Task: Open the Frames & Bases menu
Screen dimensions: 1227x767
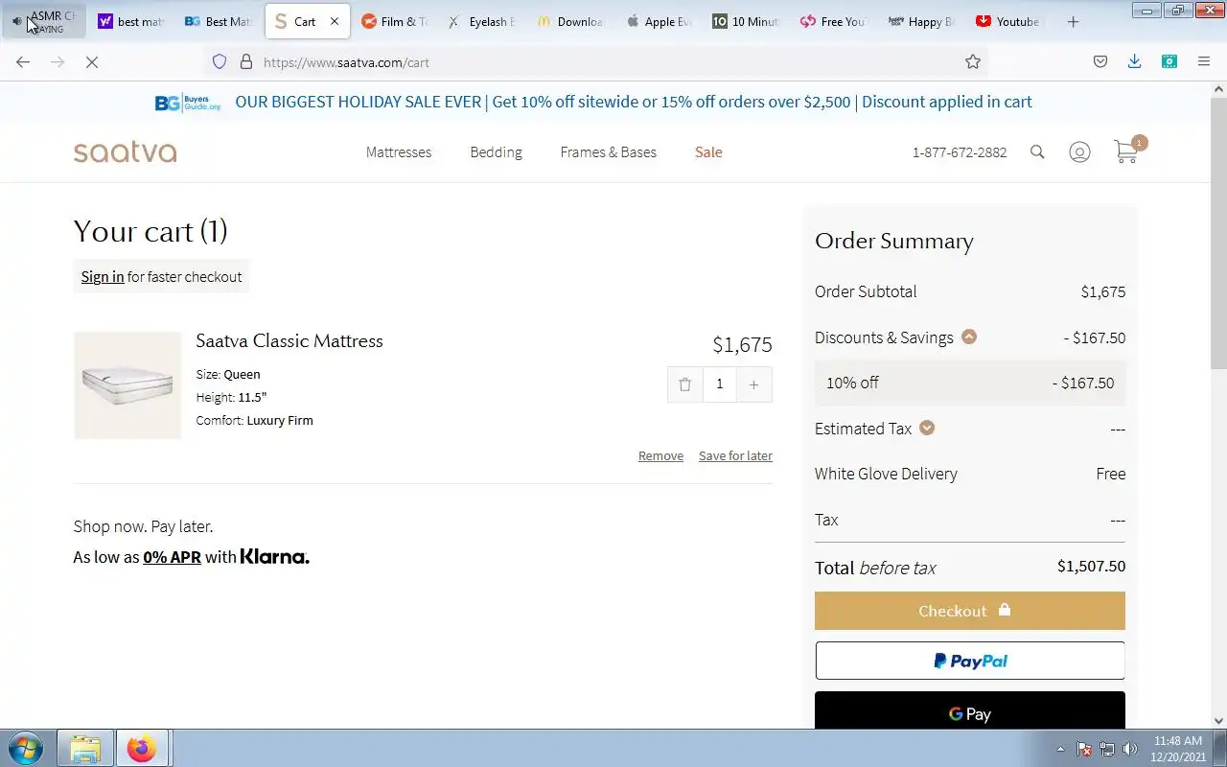Action: tap(609, 151)
